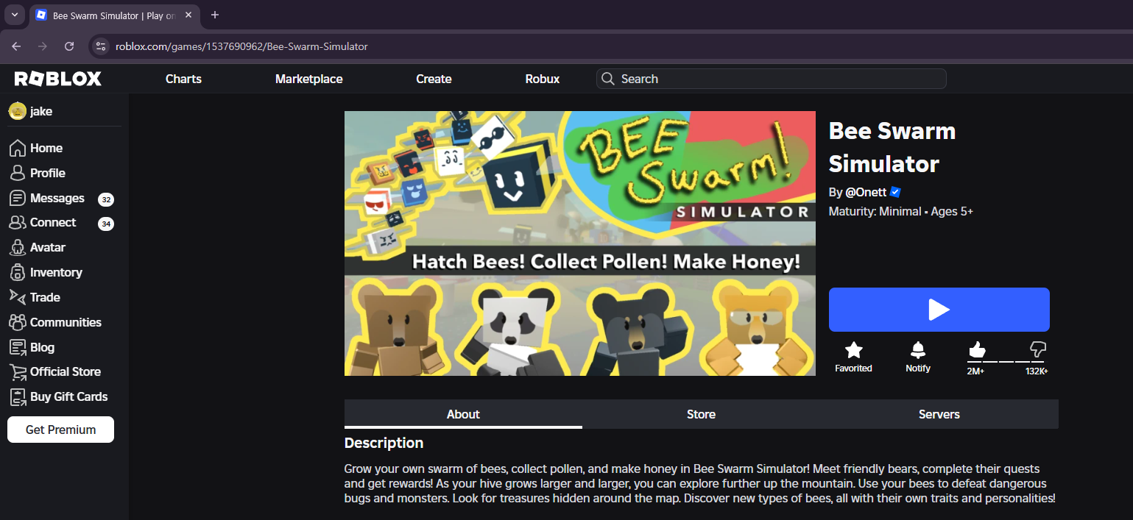Reload the page
This screenshot has width=1133, height=520.
pyautogui.click(x=69, y=46)
